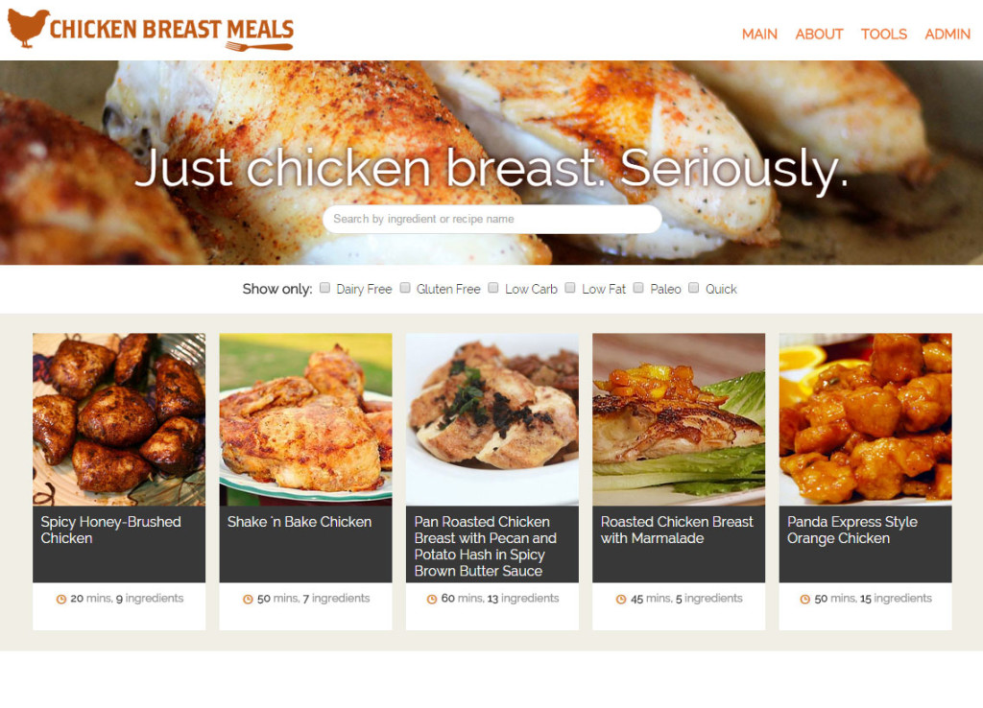983x708 pixels.
Task: Open the TOOLS menu item
Action: click(883, 34)
